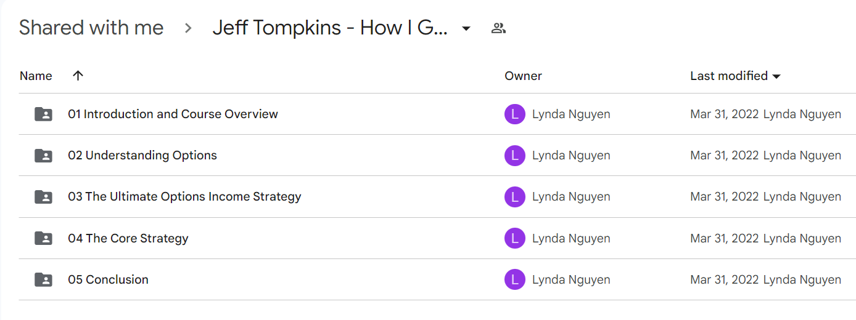The image size is (856, 320).
Task: Click the shared folder icon for 02 Understanding Options
Action: (43, 156)
